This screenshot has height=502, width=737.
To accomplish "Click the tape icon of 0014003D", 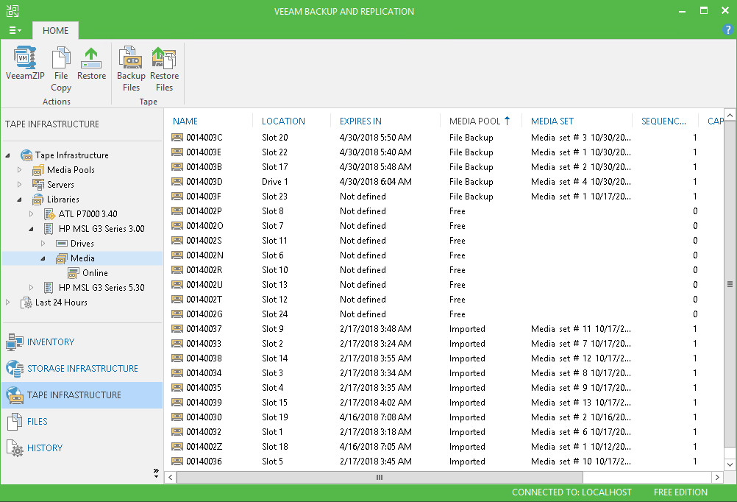I will (177, 182).
